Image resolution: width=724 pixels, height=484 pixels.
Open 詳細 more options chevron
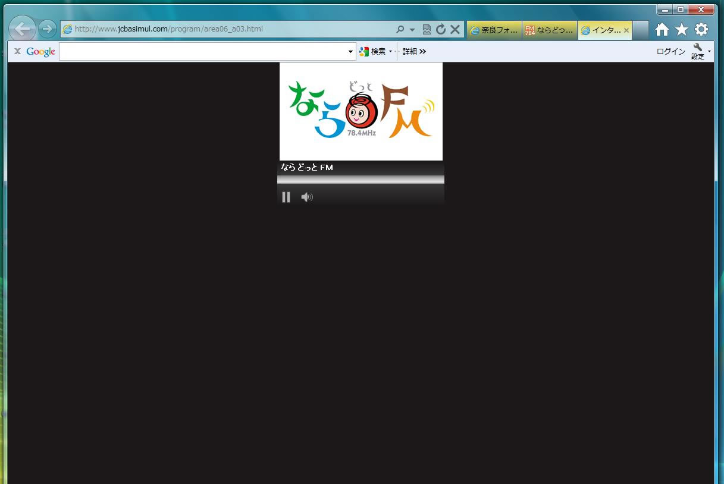tap(415, 52)
